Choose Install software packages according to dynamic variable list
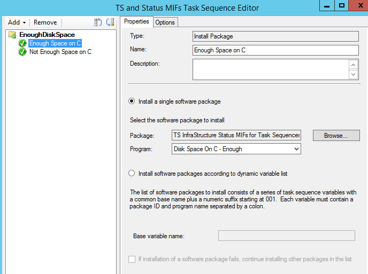This screenshot has width=368, height=274. [x=132, y=173]
